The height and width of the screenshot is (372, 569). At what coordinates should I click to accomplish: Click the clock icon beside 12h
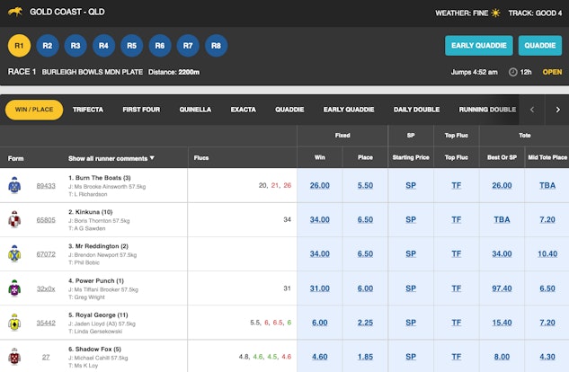pyautogui.click(x=512, y=72)
